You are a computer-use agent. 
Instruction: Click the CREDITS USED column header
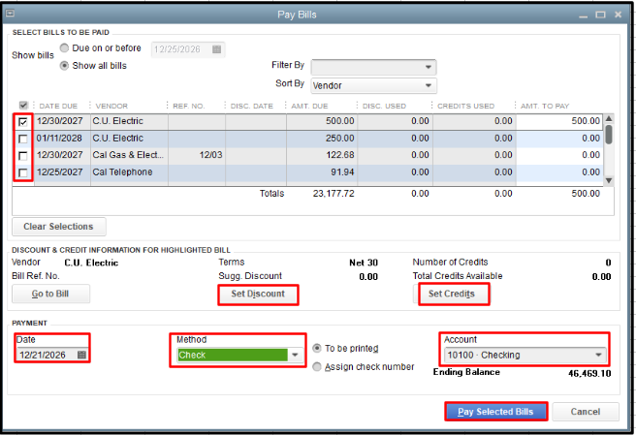pos(465,107)
